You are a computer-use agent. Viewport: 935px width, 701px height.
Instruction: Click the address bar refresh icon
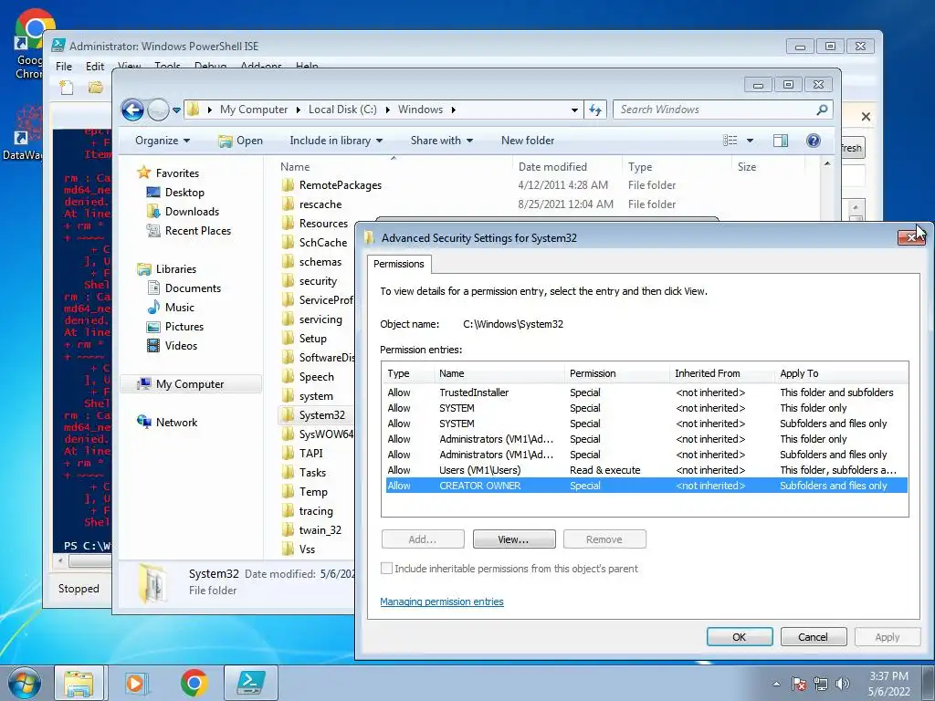point(595,110)
